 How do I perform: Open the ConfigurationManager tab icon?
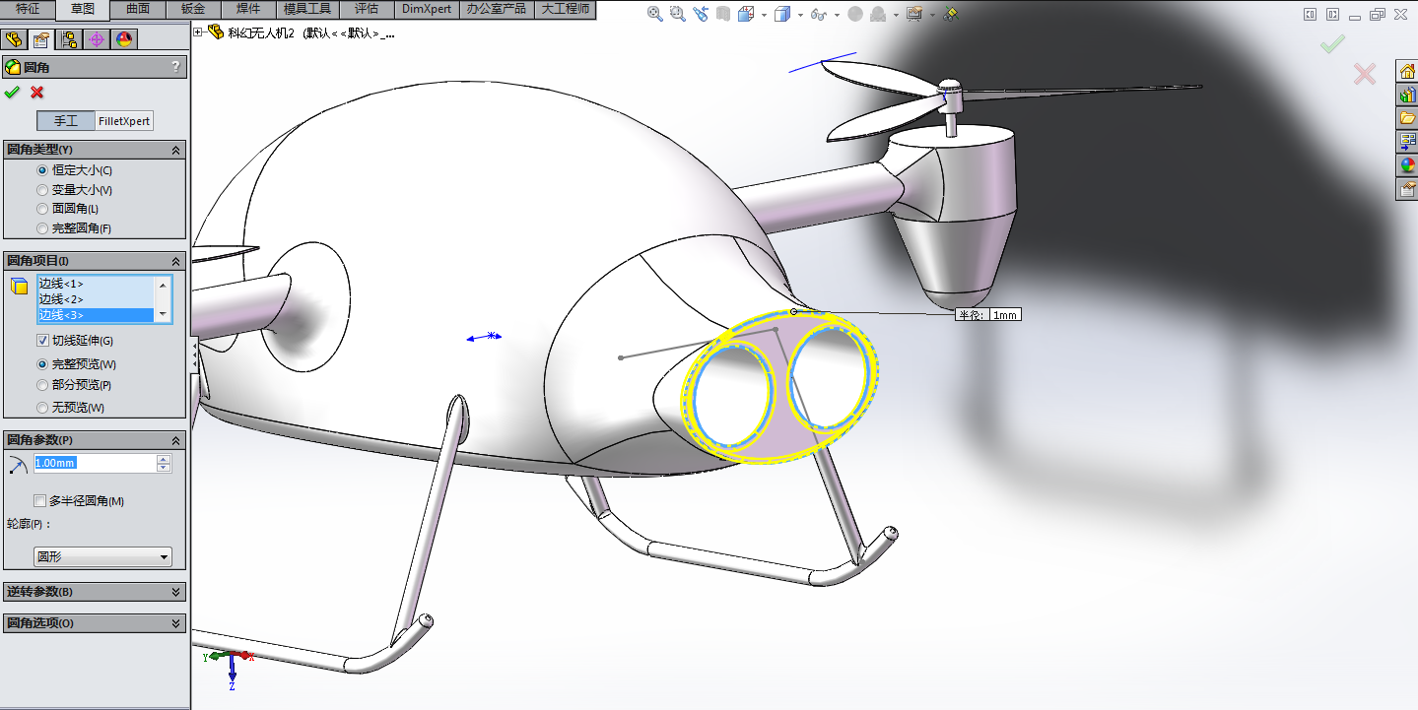69,39
